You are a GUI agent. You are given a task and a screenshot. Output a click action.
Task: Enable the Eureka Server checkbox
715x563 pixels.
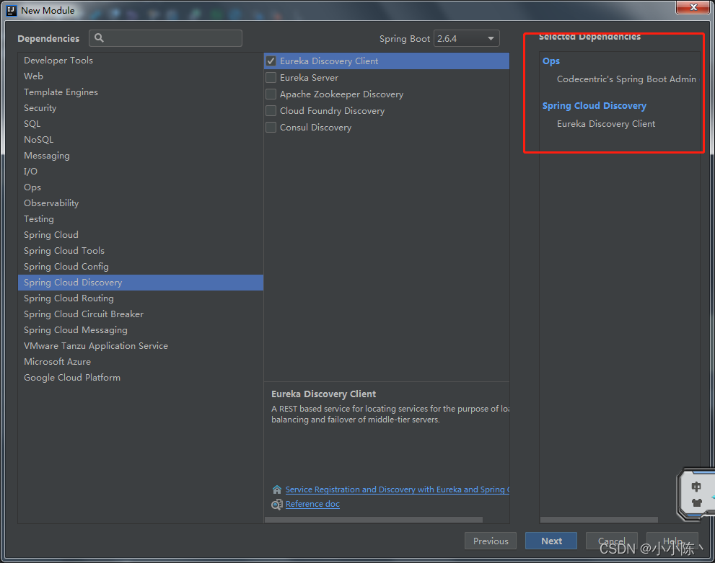(x=271, y=77)
